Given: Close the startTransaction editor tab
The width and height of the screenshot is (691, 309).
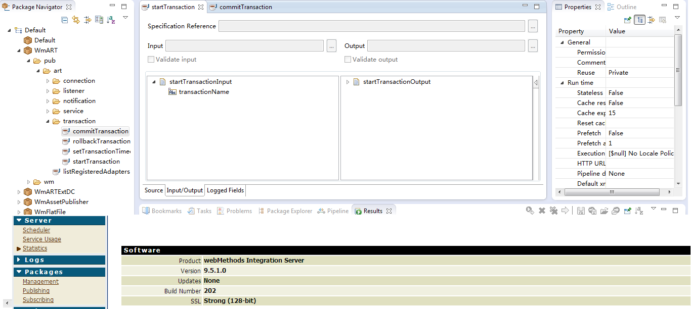Looking at the screenshot, I should [200, 7].
